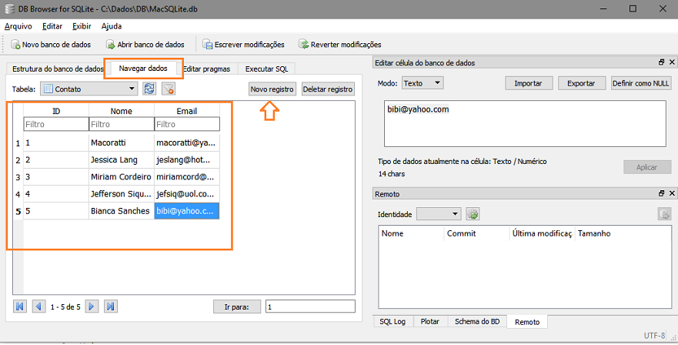Click the Nome column filter field
Viewport: 678px width, 345px height.
tap(122, 124)
